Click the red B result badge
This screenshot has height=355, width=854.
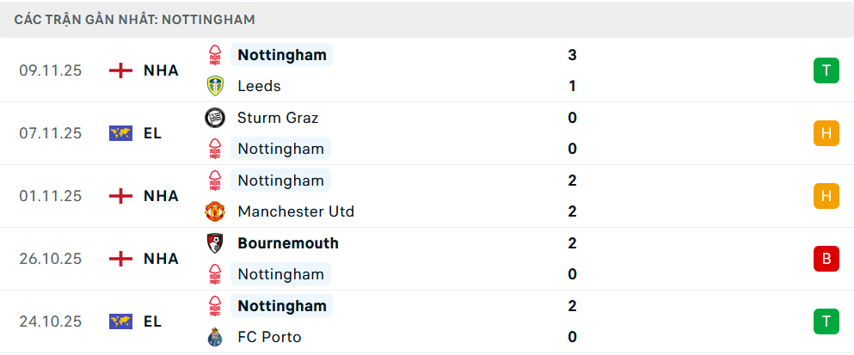point(826,259)
